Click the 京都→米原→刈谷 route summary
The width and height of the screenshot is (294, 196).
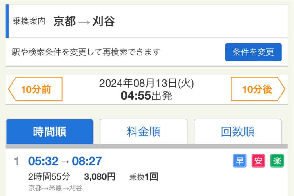[x=55, y=188]
